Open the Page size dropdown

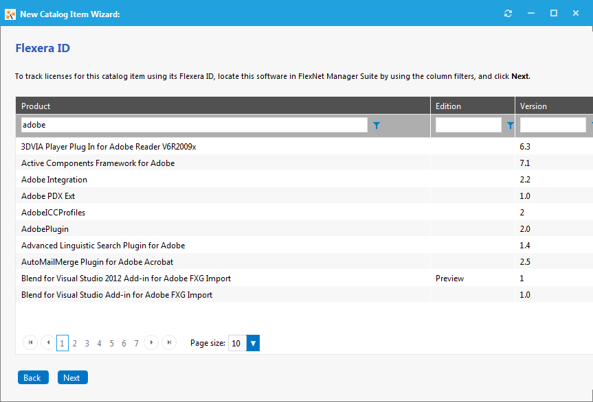[x=252, y=342]
